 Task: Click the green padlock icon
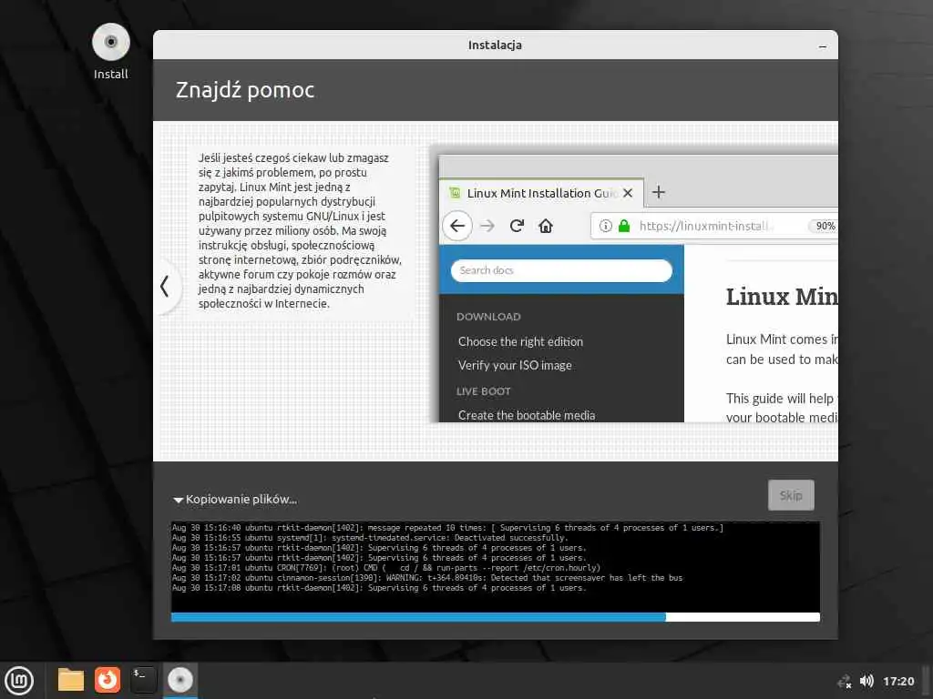624,226
